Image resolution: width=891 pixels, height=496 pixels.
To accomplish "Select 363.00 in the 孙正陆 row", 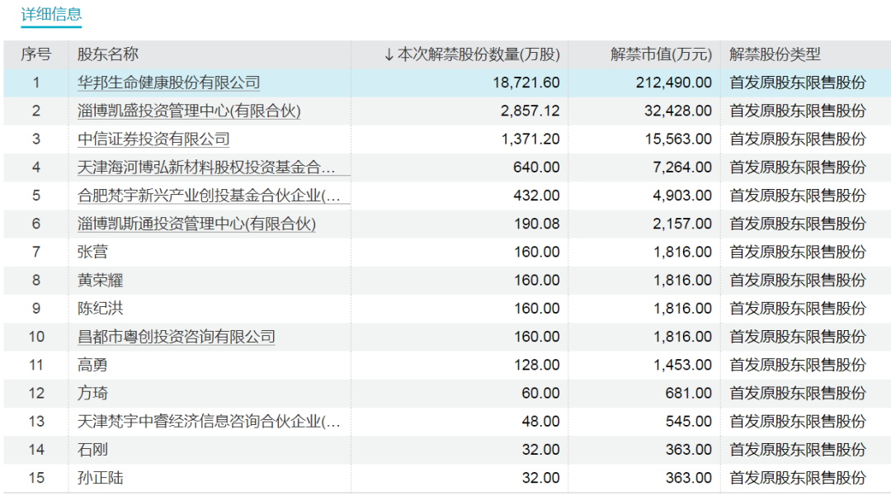I will point(689,479).
